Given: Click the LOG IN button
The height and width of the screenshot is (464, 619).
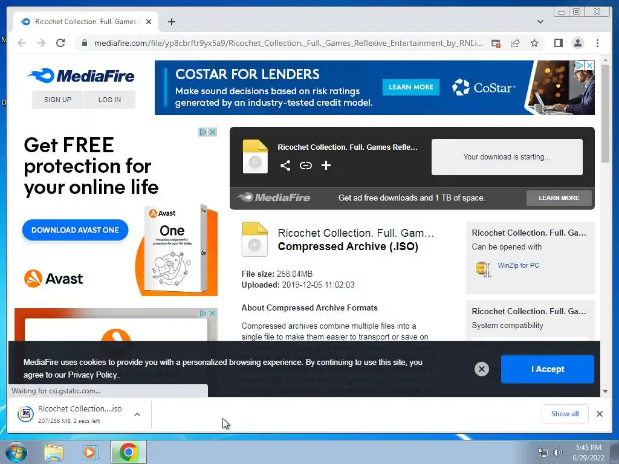Looking at the screenshot, I should 110,100.
